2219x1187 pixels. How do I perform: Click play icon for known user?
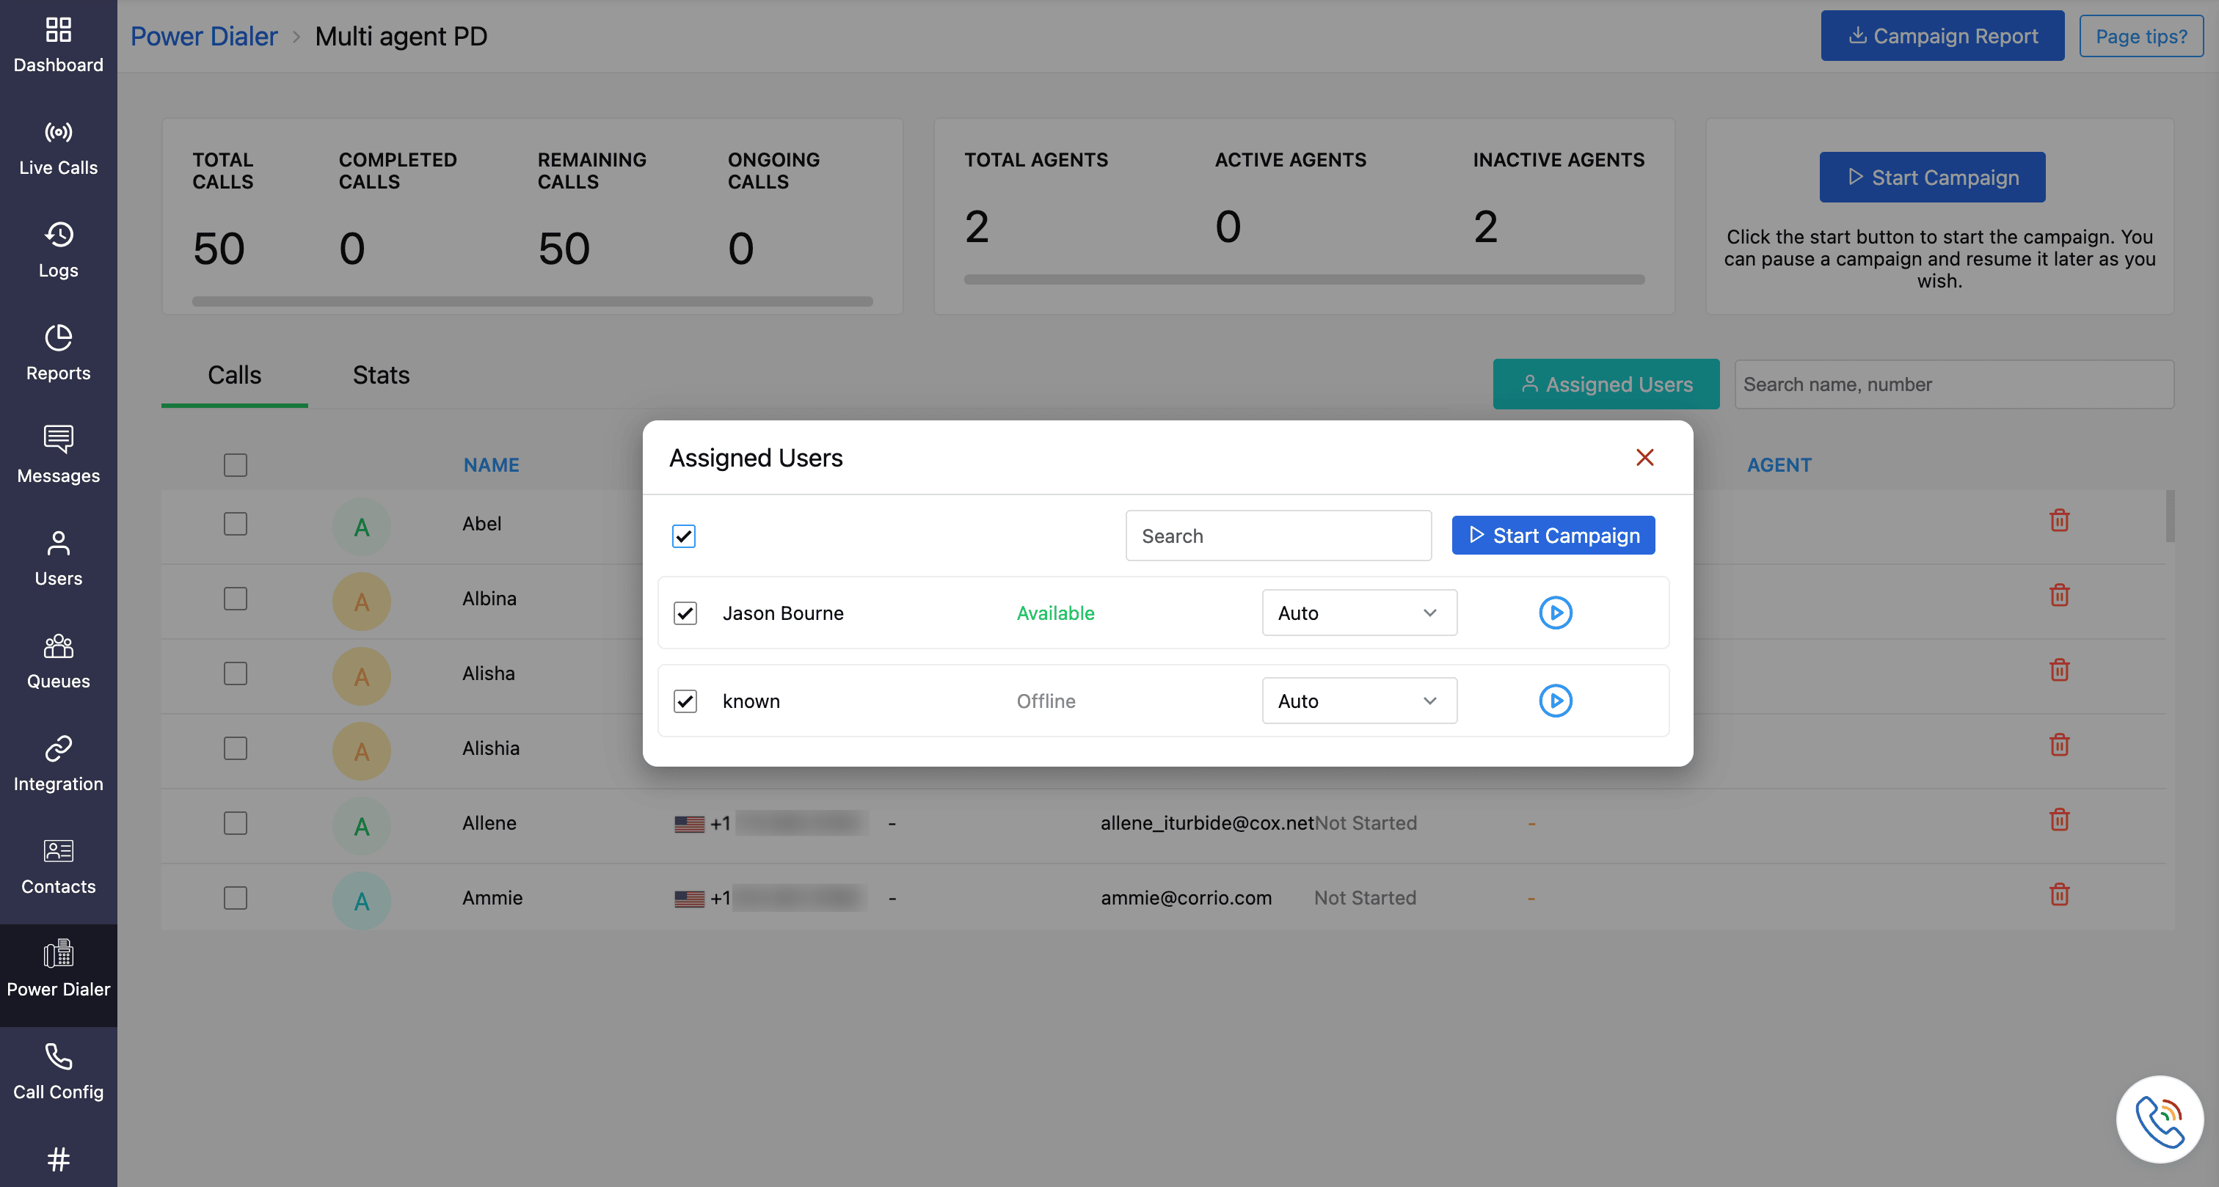(x=1555, y=701)
